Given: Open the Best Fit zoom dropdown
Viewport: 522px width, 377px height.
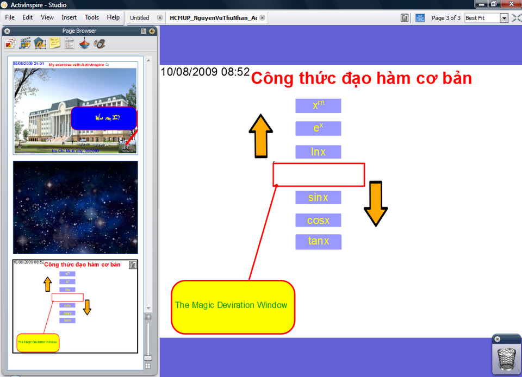Looking at the screenshot, I should tap(504, 17).
